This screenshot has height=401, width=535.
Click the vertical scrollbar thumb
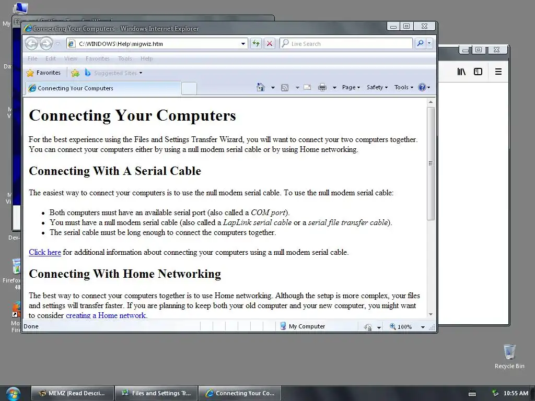tap(431, 163)
